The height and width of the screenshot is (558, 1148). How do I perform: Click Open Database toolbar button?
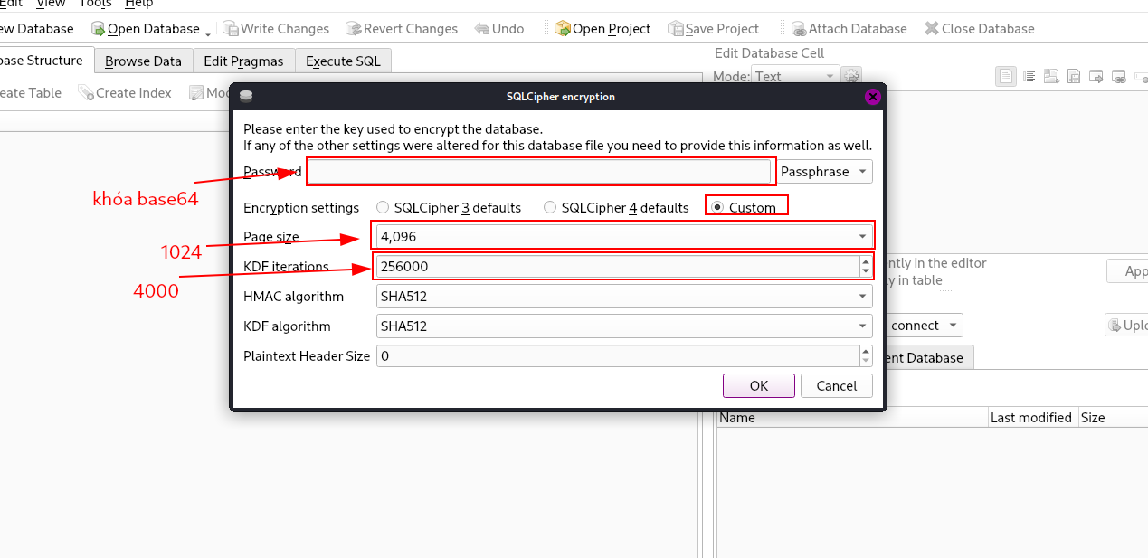[145, 29]
